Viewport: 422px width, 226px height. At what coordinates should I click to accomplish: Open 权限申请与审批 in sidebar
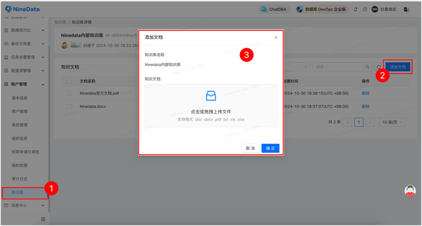25,152
